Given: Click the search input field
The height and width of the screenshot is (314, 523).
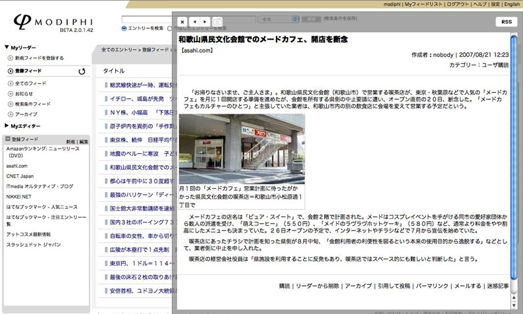Looking at the screenshot, I should 188,20.
